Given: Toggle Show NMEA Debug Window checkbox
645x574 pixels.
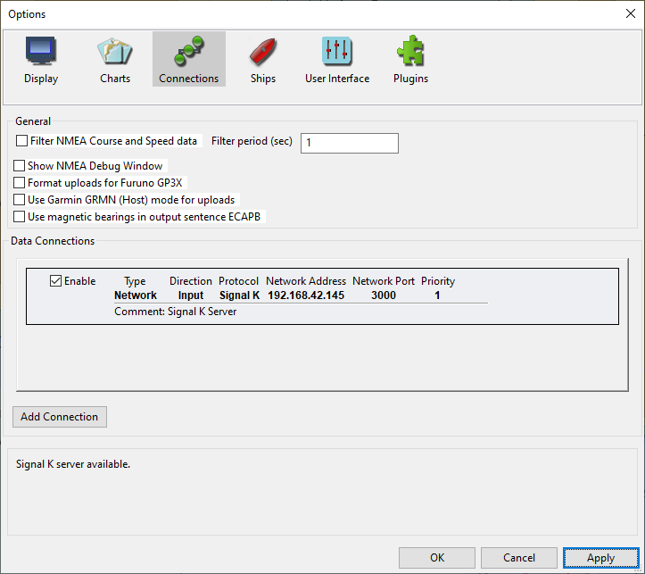Looking at the screenshot, I should [21, 166].
